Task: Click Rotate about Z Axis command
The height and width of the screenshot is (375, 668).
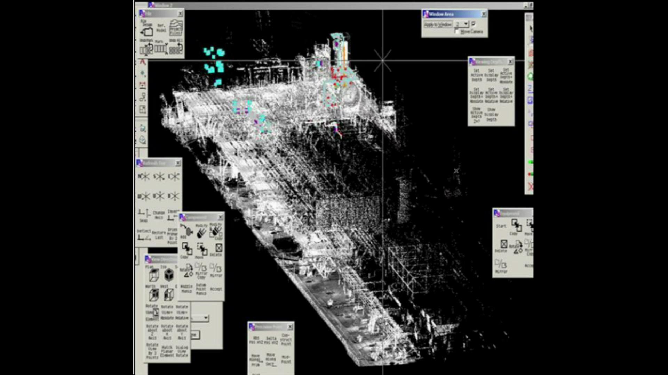Action: (x=152, y=332)
